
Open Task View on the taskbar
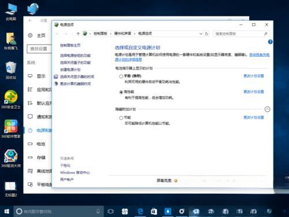click(110, 211)
